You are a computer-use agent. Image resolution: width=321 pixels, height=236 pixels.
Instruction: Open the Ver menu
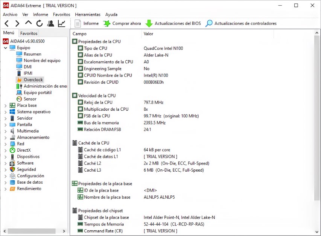(x=25, y=15)
